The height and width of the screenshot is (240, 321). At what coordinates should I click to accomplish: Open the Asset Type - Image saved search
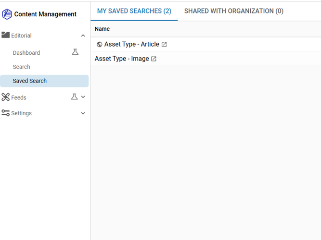pyautogui.click(x=122, y=59)
